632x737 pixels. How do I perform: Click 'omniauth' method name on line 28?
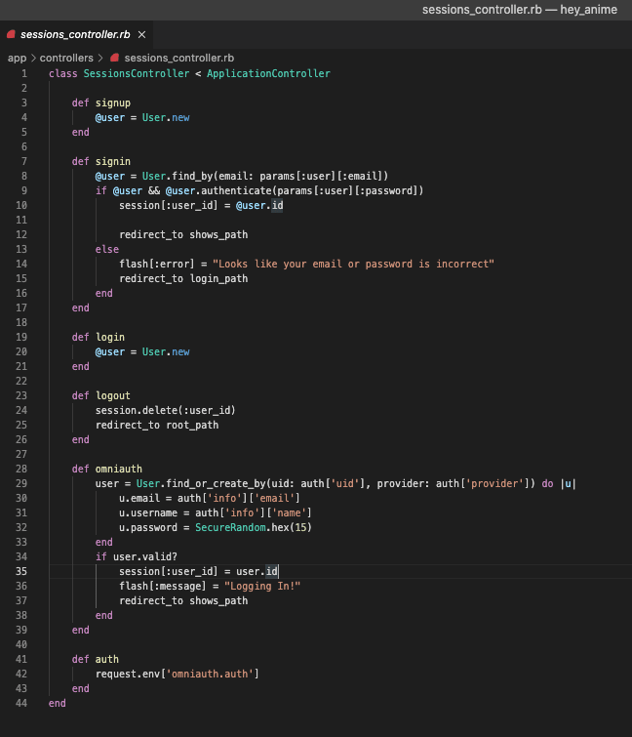pyautogui.click(x=119, y=469)
